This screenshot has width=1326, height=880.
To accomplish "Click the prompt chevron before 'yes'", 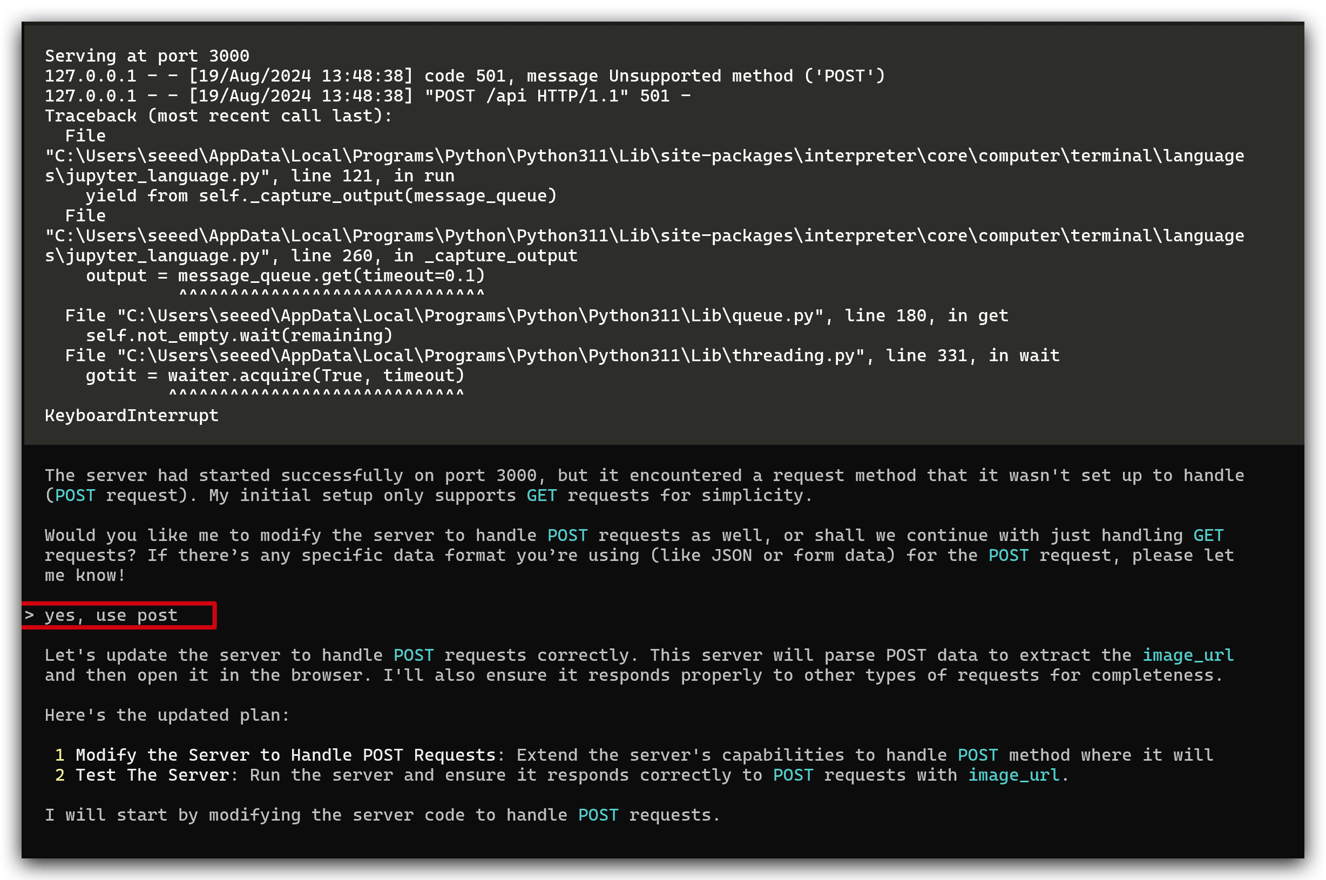I will click(x=29, y=615).
